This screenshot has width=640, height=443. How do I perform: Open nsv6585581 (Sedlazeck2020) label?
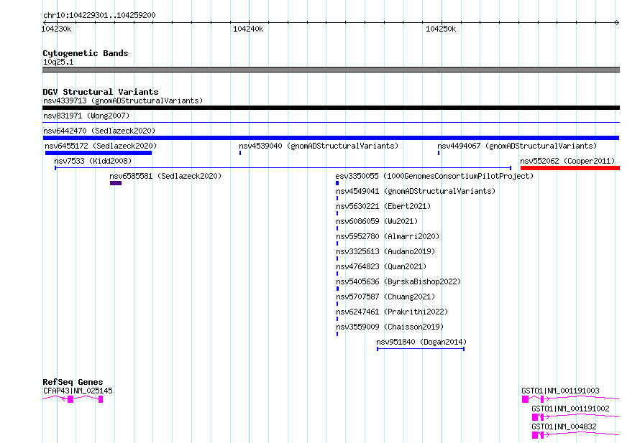[165, 176]
